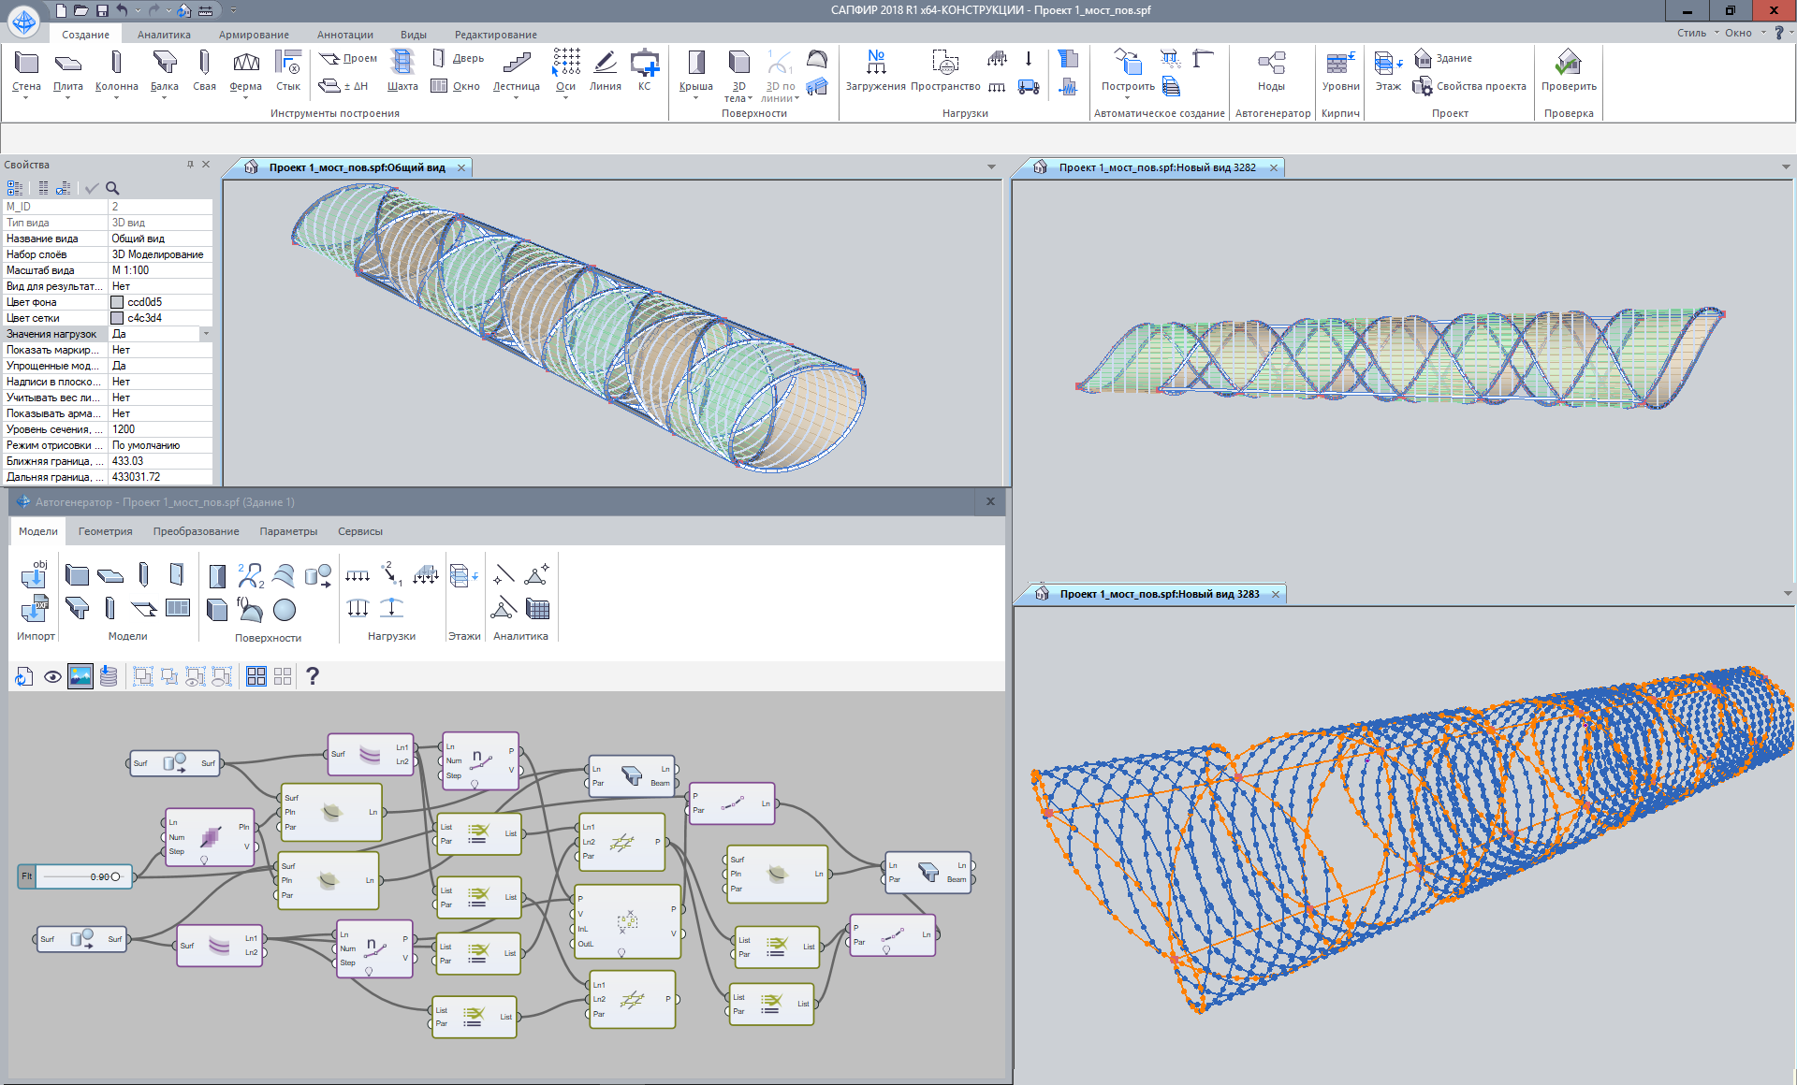Image resolution: width=1797 pixels, height=1085 pixels.
Task: Expand the Крыша tool dropdown arrow
Action: pyautogui.click(x=695, y=97)
